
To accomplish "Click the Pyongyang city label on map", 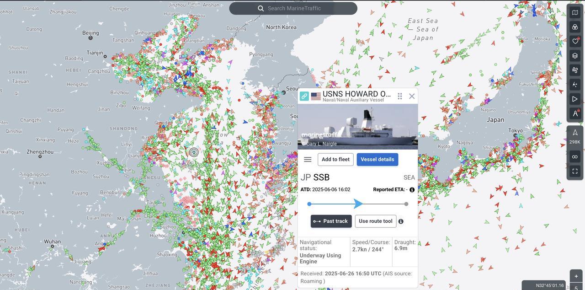I will click(261, 54).
